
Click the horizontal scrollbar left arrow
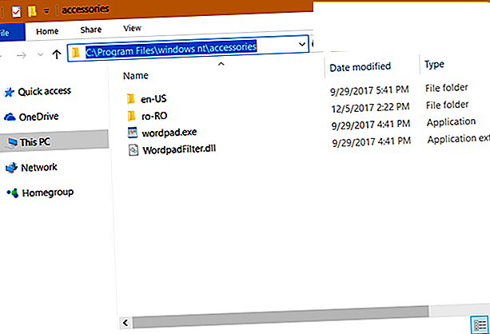click(125, 323)
